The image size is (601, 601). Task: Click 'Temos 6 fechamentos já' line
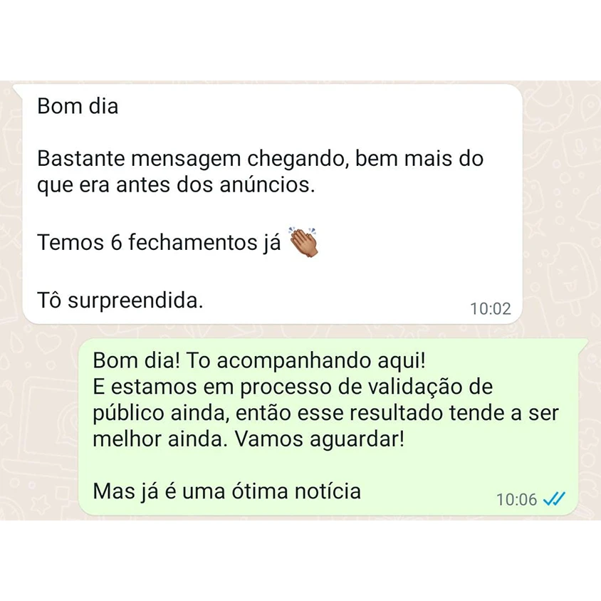159,243
